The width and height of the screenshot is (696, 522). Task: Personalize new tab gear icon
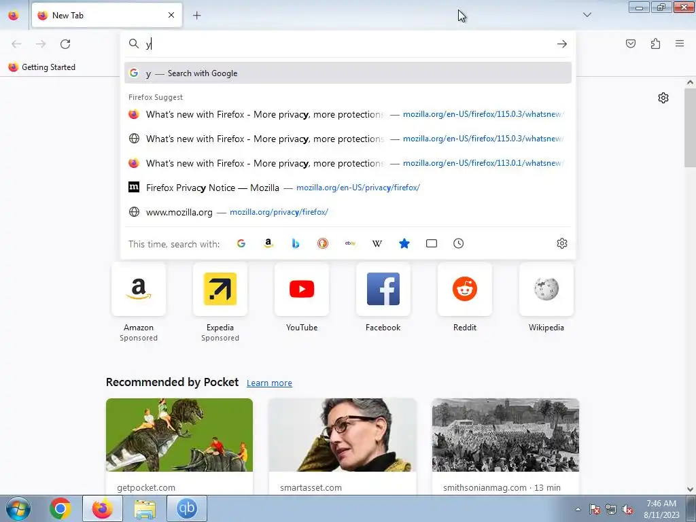(x=663, y=98)
